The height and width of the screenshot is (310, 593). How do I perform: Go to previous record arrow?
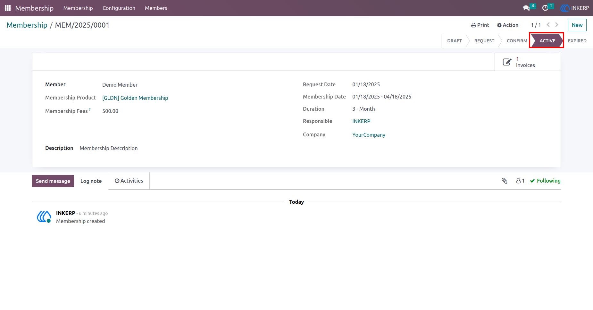tap(548, 25)
